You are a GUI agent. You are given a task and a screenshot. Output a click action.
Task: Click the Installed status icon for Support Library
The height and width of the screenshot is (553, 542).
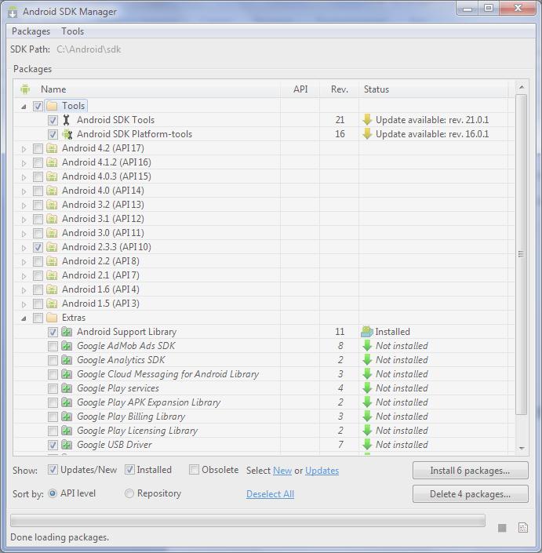367,332
